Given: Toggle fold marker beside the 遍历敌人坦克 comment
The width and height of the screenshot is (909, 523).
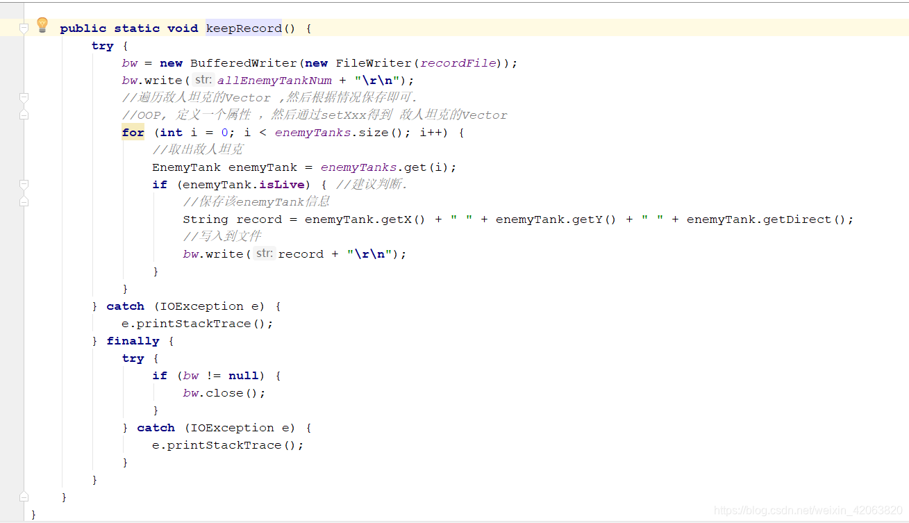Looking at the screenshot, I should tap(24, 98).
